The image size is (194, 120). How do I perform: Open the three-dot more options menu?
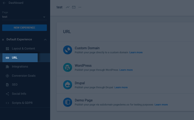(80, 7)
